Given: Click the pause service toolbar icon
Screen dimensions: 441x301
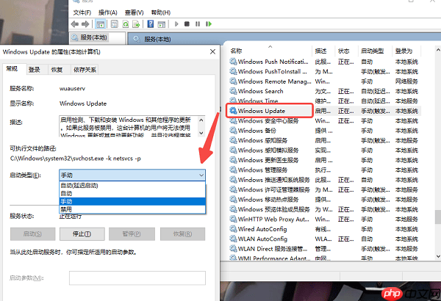Looking at the screenshot, I should click(198, 24).
